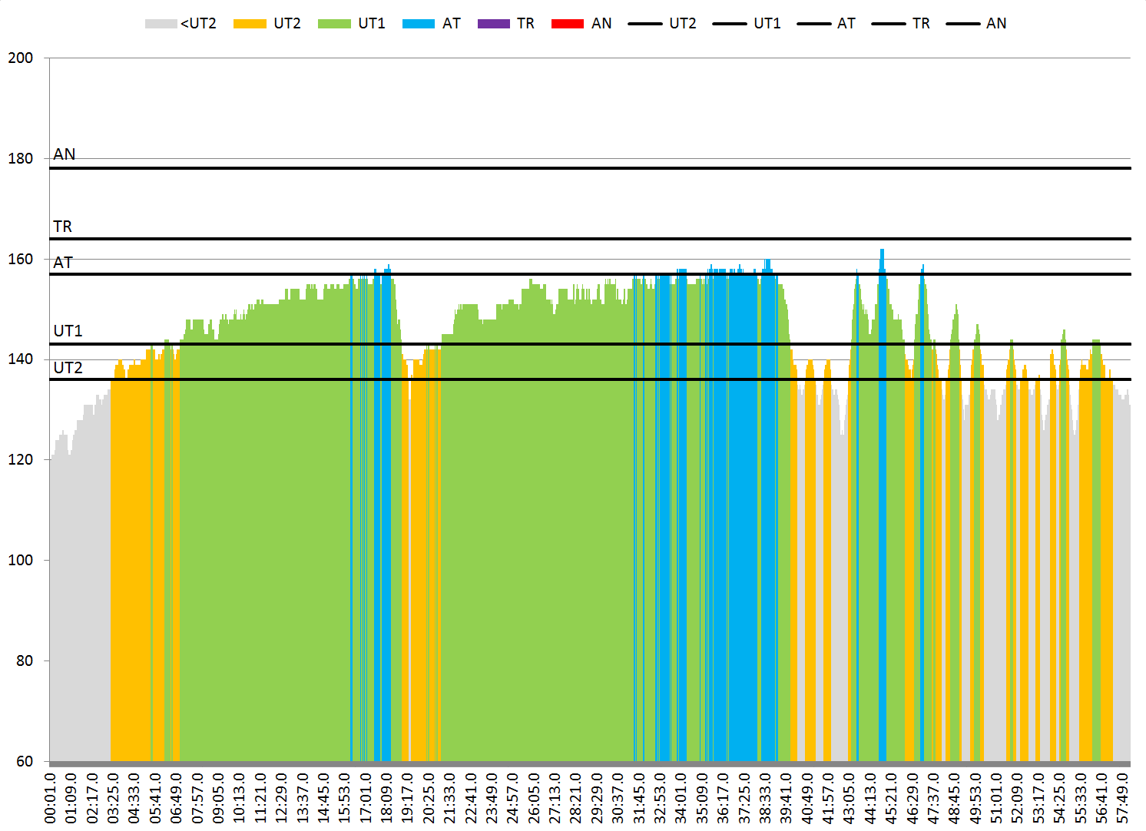Viewport: 1146px width, 831px height.
Task: Click the AT threshold label near 160
Action: click(x=63, y=263)
